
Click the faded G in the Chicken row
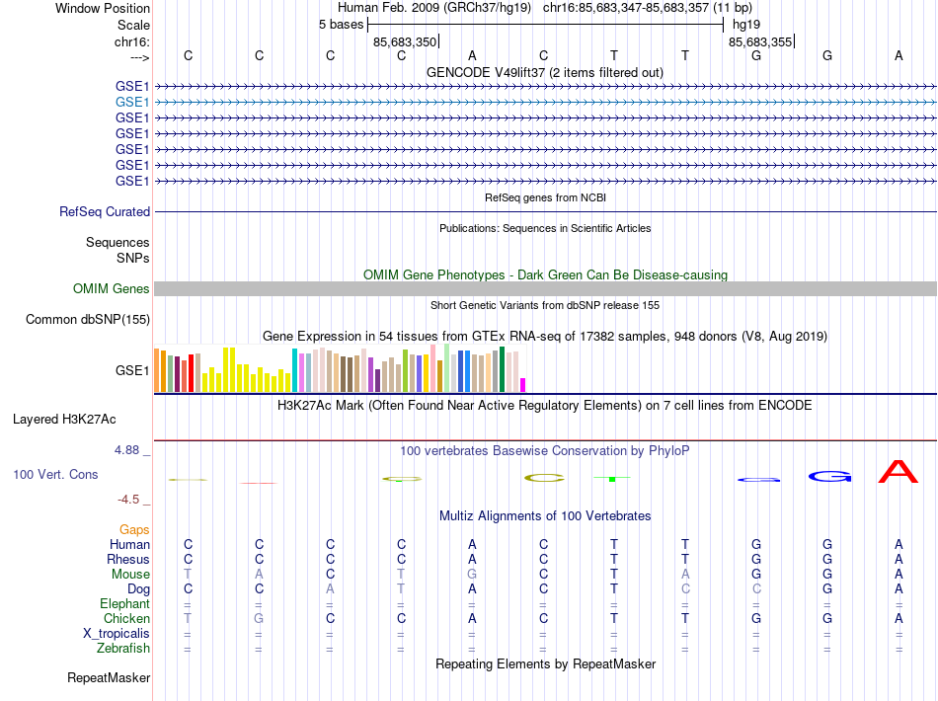(259, 618)
